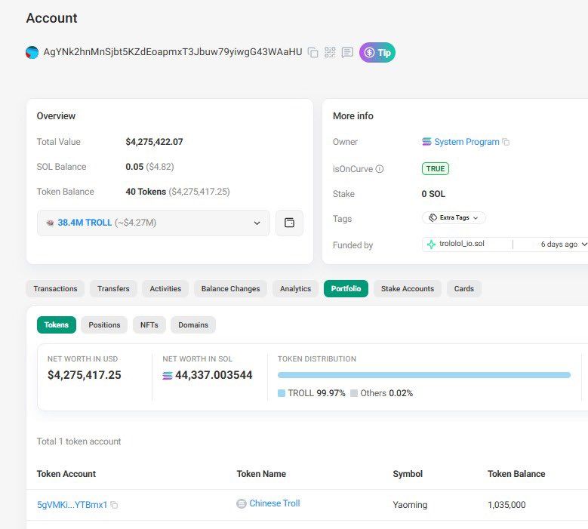Viewport: 588px width, 529px height.
Task: Select the Tokens sub-tab
Action: 57,324
